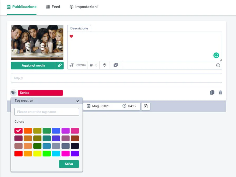
Task: Clear the schedule with the calendar-x icon
Action: coord(146,106)
